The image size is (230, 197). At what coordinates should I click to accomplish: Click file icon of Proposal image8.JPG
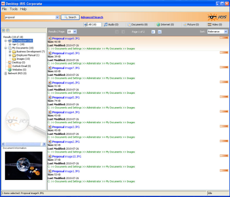click(50, 53)
